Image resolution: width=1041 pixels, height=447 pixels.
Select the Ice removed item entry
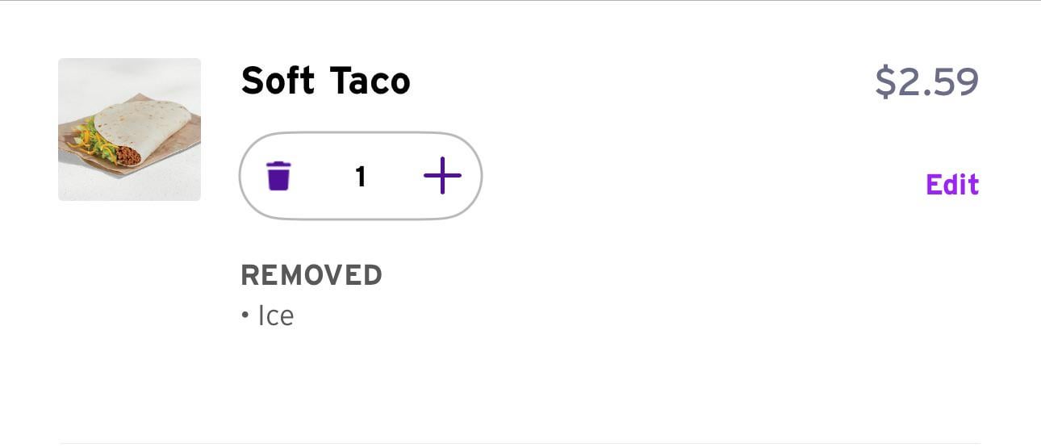[275, 315]
